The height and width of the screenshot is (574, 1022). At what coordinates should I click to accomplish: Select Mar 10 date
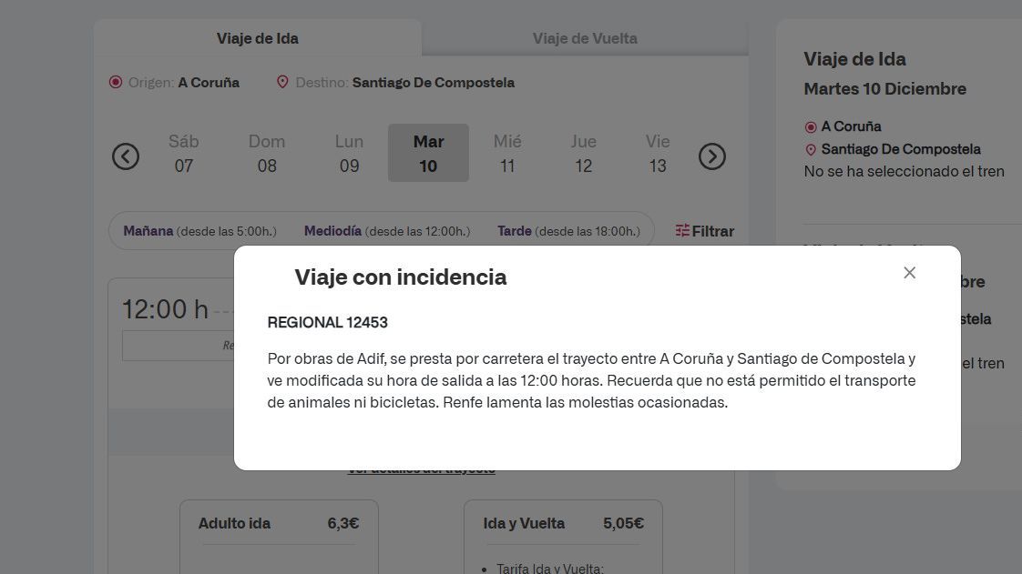(x=428, y=153)
